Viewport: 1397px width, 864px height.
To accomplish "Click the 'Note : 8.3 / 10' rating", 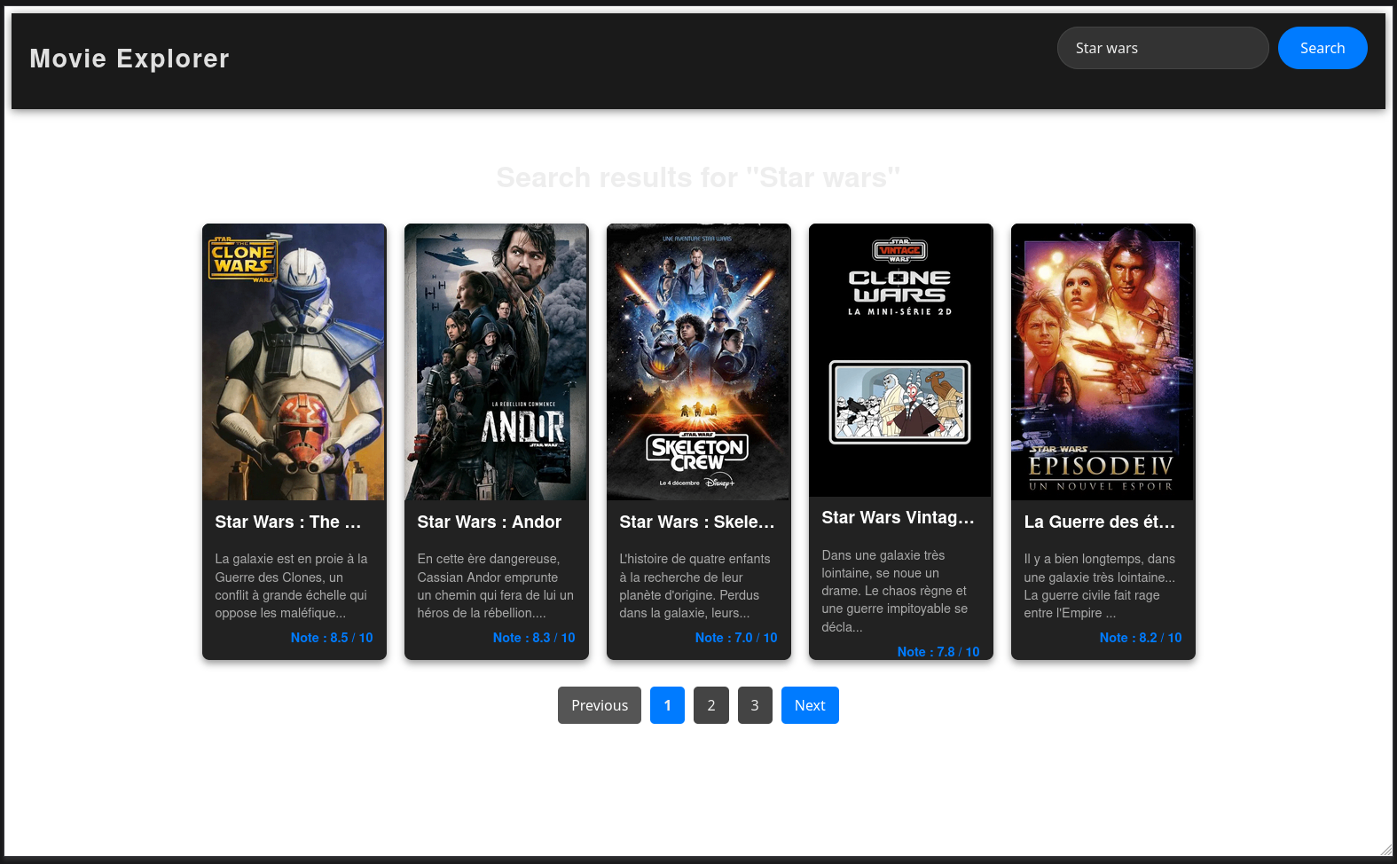I will point(534,638).
